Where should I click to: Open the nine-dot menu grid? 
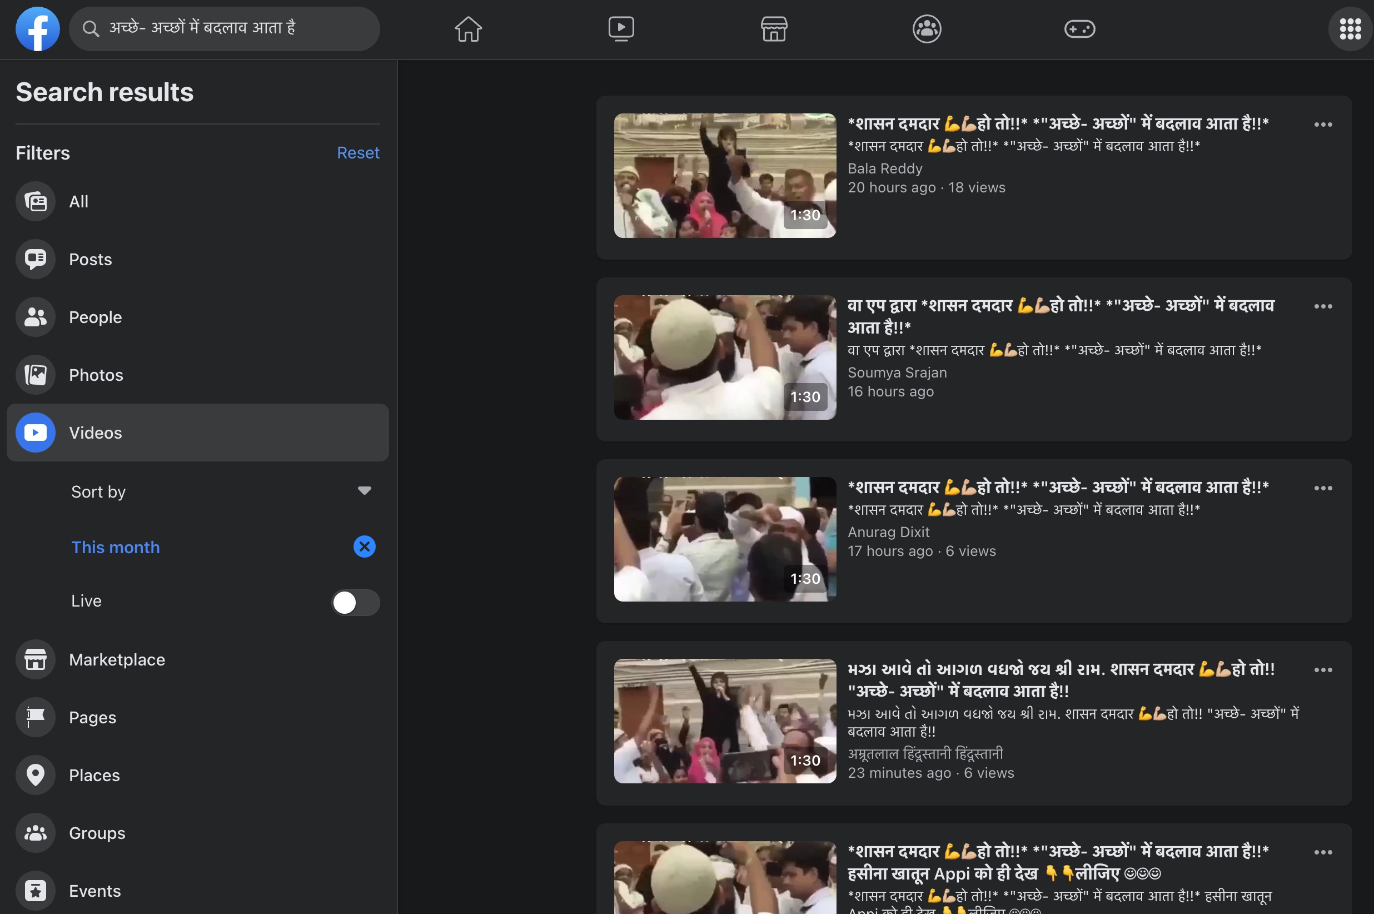1350,28
